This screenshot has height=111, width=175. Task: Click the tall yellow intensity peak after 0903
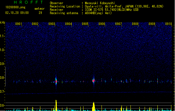coord(56,105)
